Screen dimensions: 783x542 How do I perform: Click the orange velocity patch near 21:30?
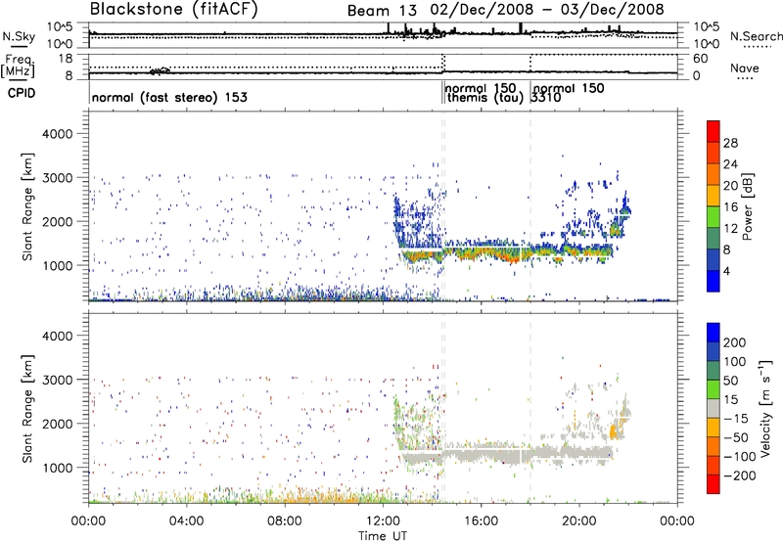point(616,429)
